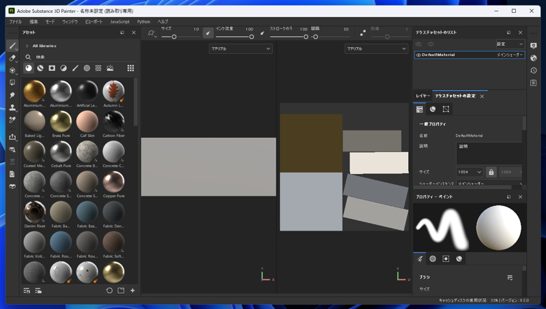Select the Paint brush tool
This screenshot has width=546, height=309.
pos(12,46)
